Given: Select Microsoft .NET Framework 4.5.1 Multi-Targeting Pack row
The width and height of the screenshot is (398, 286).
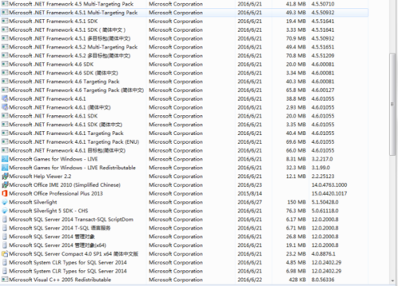Looking at the screenshot, I should (x=184, y=13).
